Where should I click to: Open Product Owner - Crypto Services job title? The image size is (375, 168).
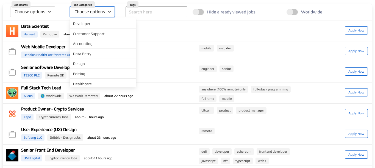click(x=52, y=109)
